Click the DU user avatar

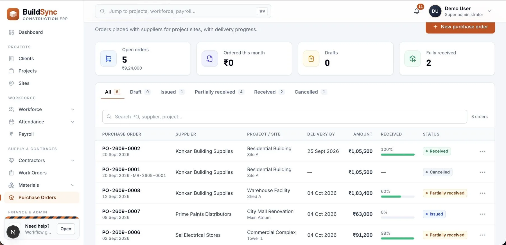coord(435,11)
